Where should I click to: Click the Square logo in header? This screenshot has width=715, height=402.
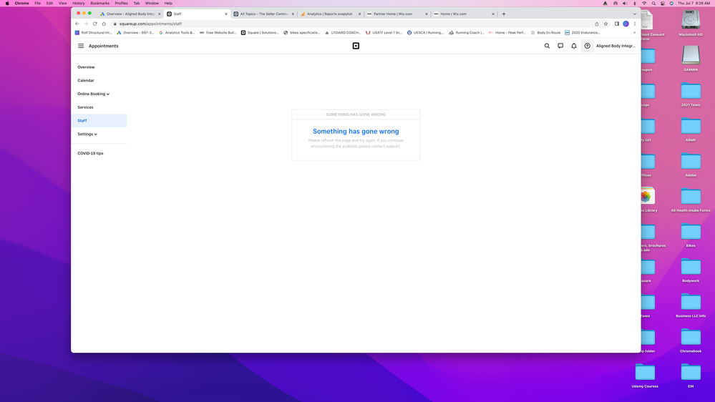click(x=356, y=46)
